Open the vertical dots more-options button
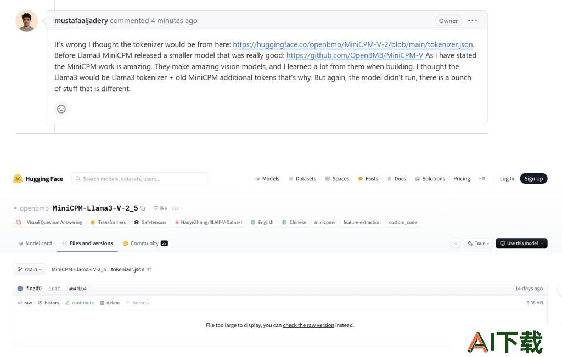Image resolution: width=562 pixels, height=357 pixels. [456, 243]
